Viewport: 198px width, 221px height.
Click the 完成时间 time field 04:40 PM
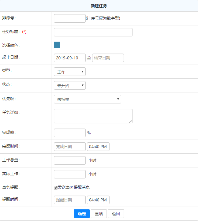(98, 147)
